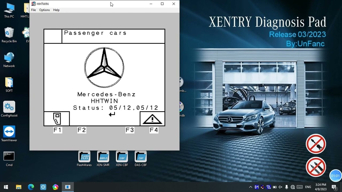Open the touch keyboard tray icon
Screen dimensions: 342x192
tap(300, 187)
